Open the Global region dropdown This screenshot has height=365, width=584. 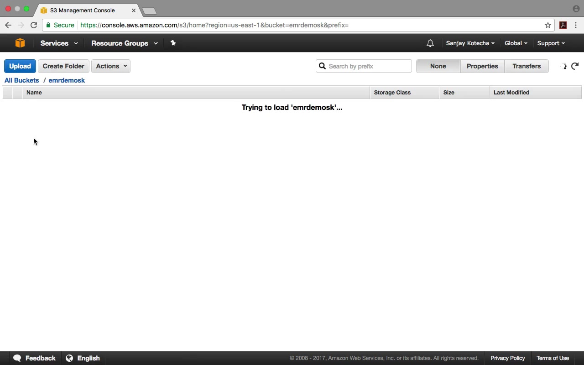pyautogui.click(x=516, y=43)
